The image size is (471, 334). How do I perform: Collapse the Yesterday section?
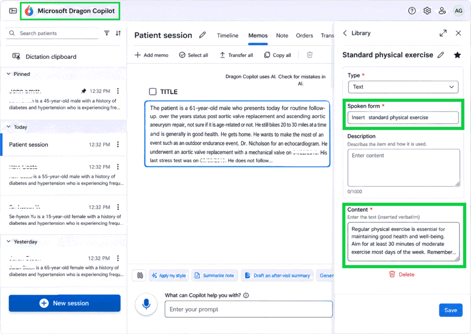(9, 242)
